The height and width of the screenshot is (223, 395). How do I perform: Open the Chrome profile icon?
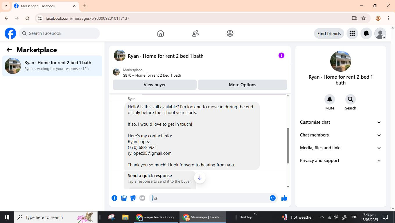378,18
